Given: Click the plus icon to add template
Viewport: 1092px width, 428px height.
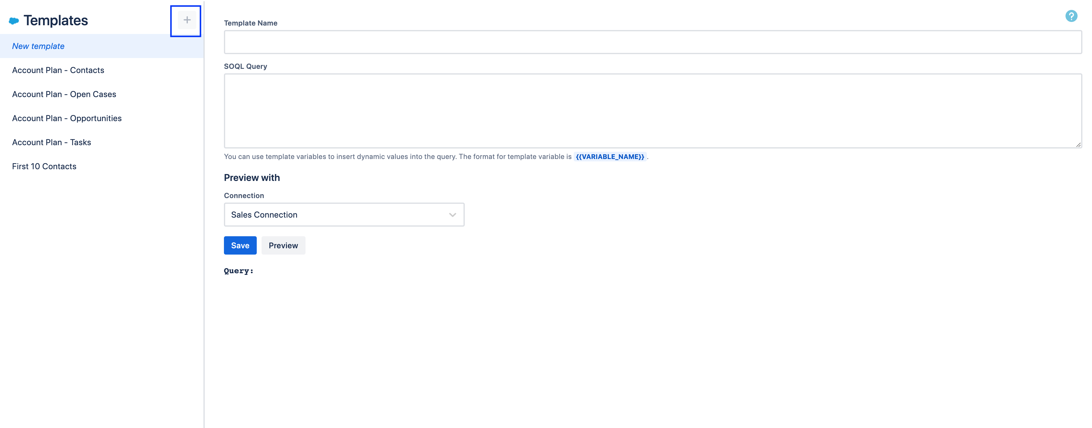Looking at the screenshot, I should tap(187, 20).
